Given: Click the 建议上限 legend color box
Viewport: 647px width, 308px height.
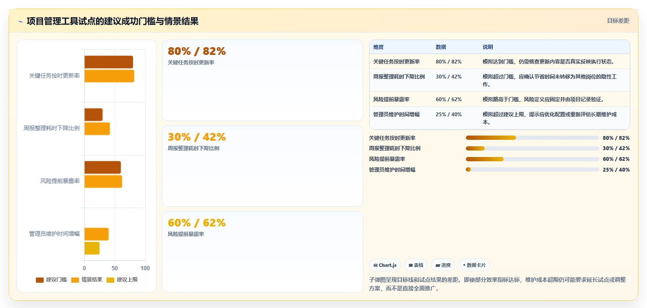Looking at the screenshot, I should click(110, 280).
